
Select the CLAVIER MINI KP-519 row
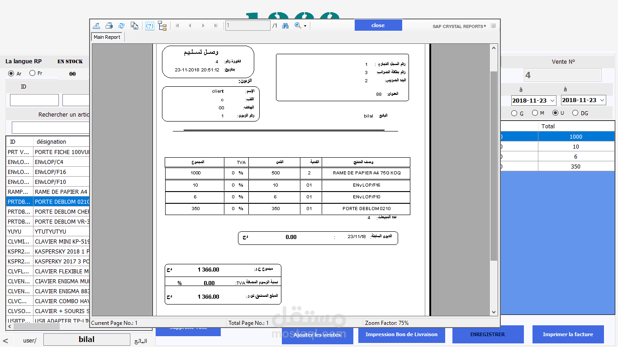coord(48,241)
